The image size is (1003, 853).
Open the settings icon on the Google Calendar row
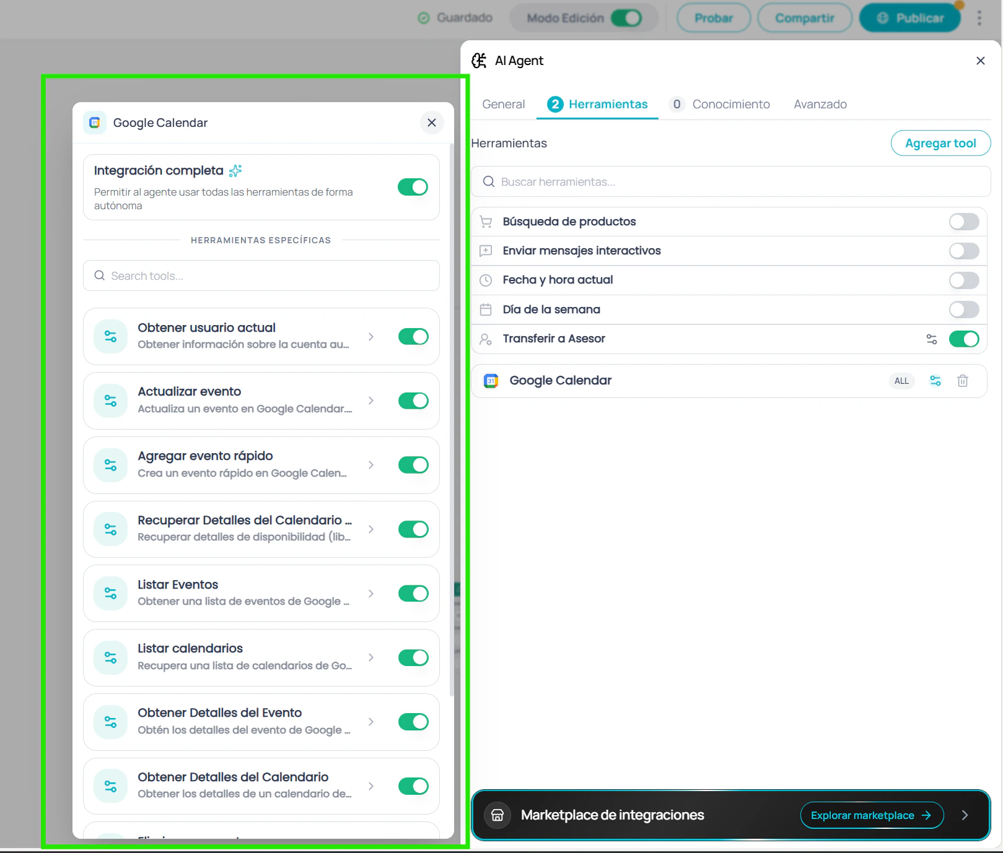coord(935,381)
